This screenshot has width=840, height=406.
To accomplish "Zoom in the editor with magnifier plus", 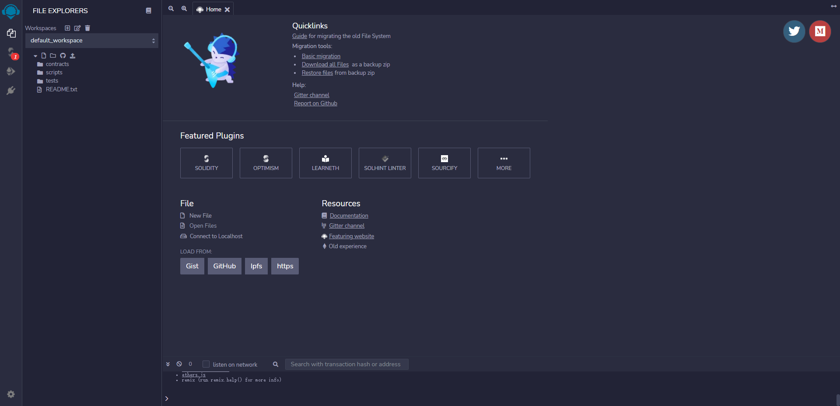I will click(184, 9).
